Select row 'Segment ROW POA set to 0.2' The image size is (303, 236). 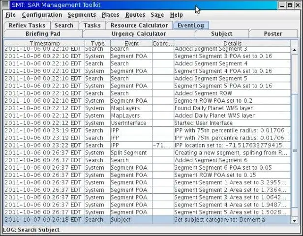click(147, 101)
